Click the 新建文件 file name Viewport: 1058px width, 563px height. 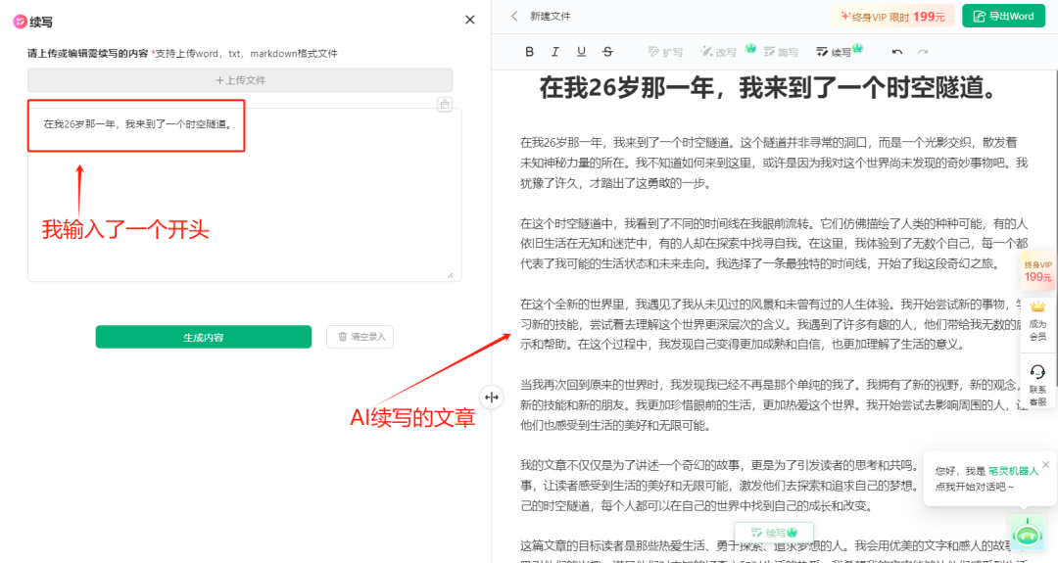[x=550, y=17]
